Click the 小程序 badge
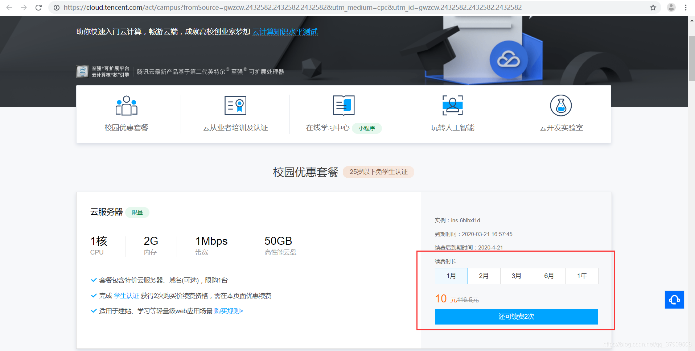The image size is (695, 351). (x=367, y=128)
